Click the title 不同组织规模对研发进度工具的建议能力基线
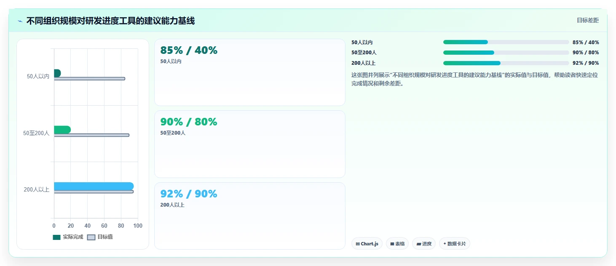Screen dimensions: 616x266 [x=110, y=21]
